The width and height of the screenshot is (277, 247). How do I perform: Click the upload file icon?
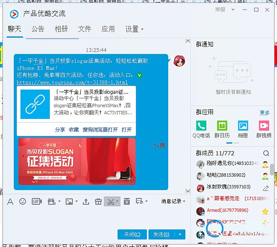tap(86, 201)
